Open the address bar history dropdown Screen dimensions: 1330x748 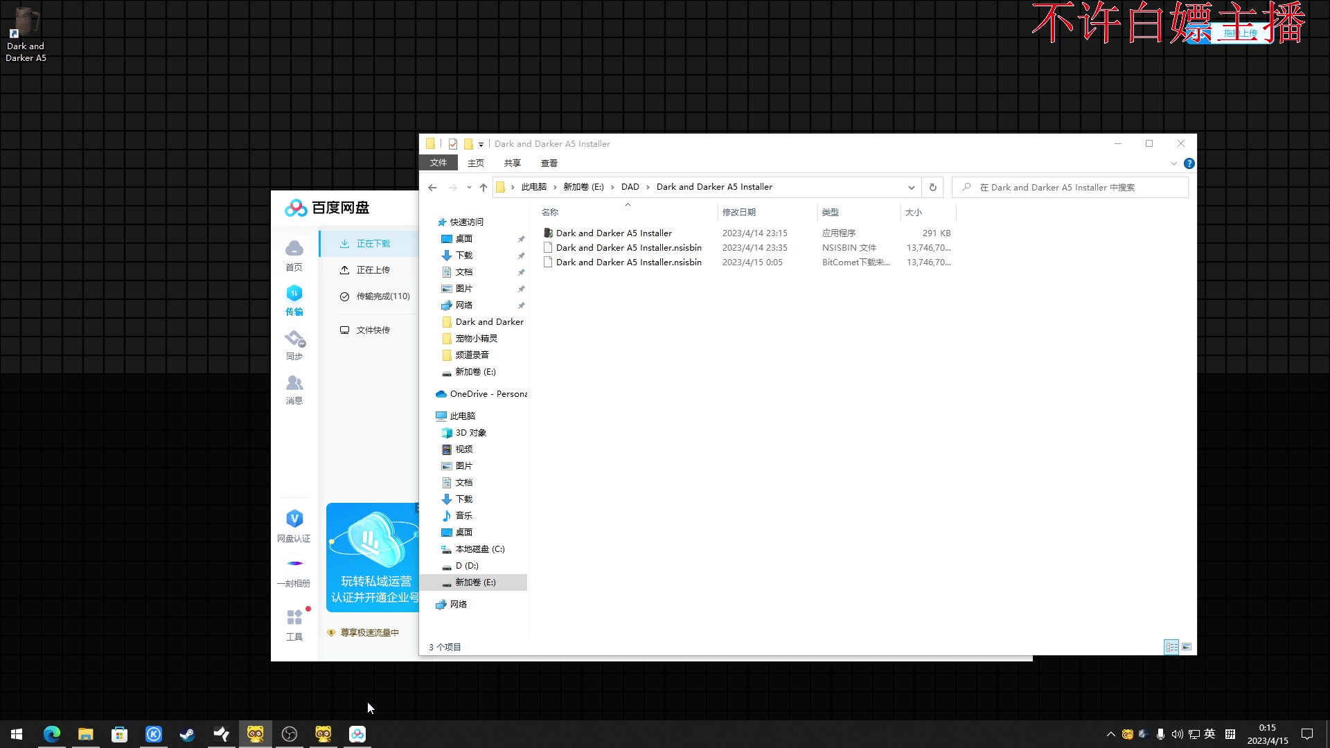coord(912,188)
